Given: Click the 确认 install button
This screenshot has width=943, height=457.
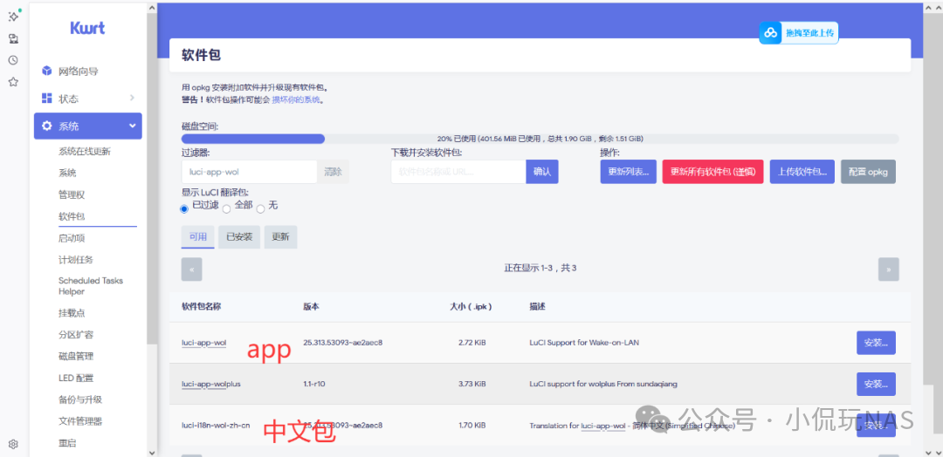Looking at the screenshot, I should [x=542, y=172].
